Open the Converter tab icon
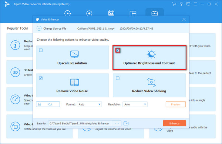 point(68,13)
